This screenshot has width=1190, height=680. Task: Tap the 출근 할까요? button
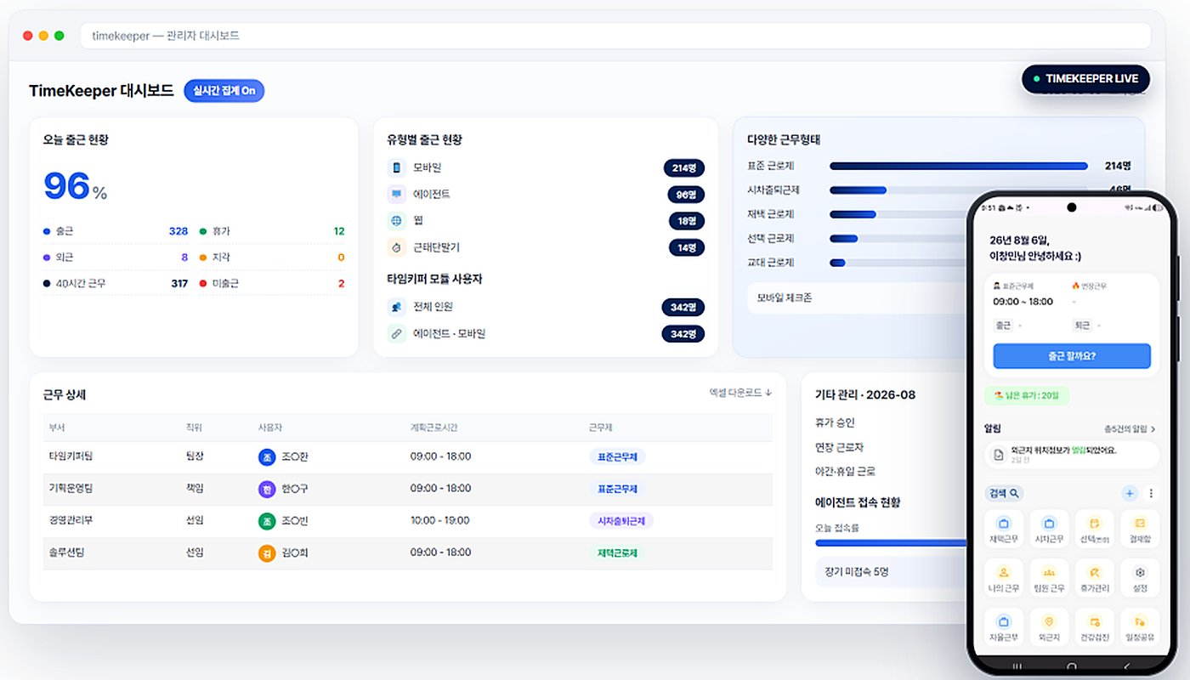1072,356
